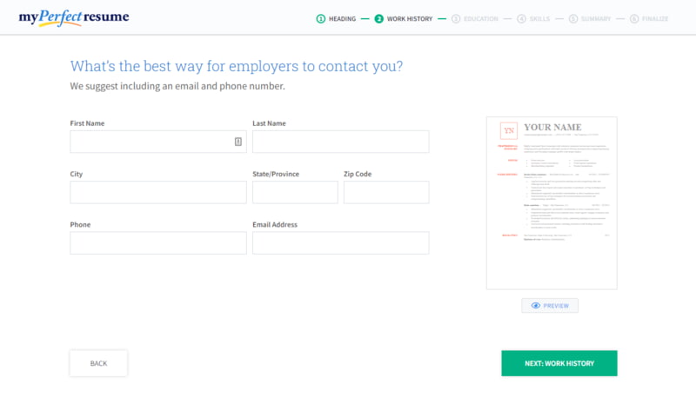Focus the Last Name input field
The image size is (696, 404).
341,142
